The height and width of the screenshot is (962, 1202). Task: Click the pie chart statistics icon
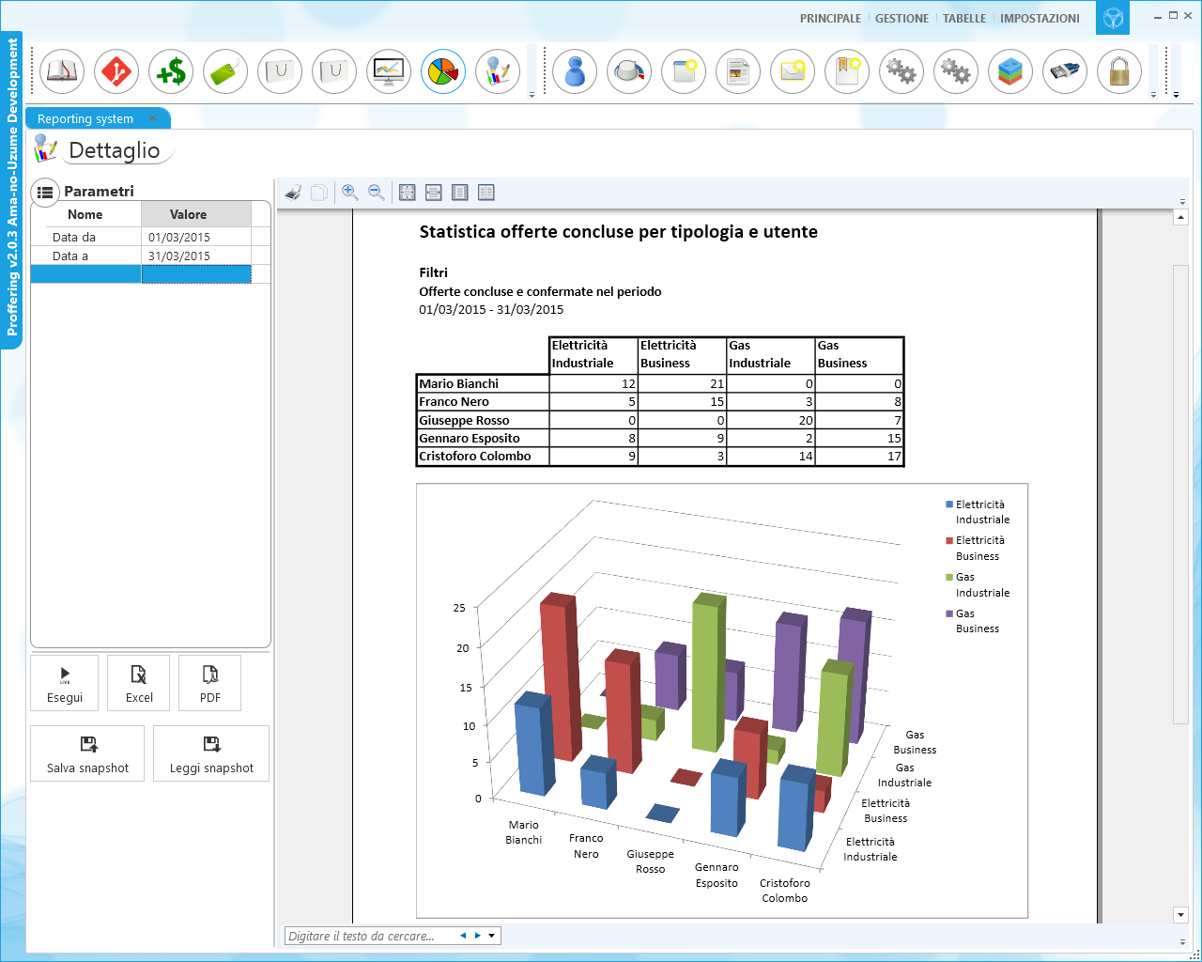[x=443, y=71]
